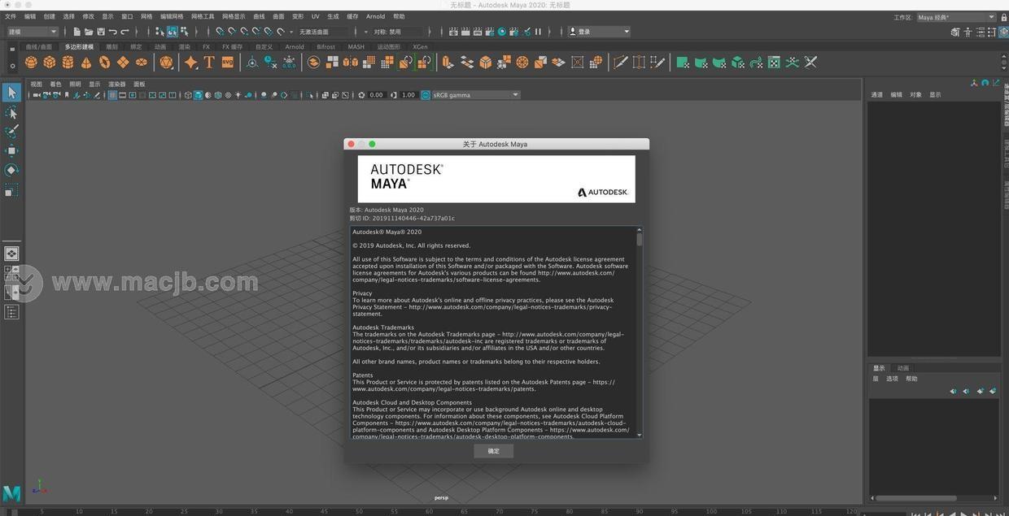The height and width of the screenshot is (516, 1009).
Task: Create a polygon torus from the shelf
Action: pyautogui.click(x=104, y=63)
